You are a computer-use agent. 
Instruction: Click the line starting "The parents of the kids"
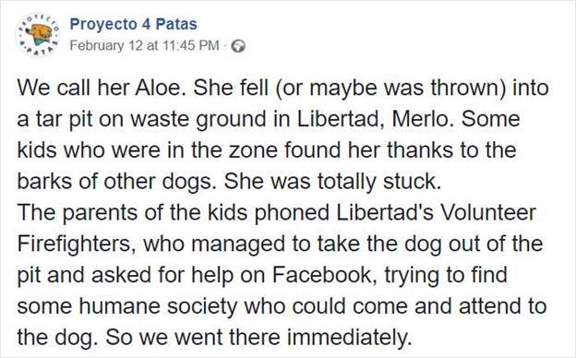click(276, 212)
